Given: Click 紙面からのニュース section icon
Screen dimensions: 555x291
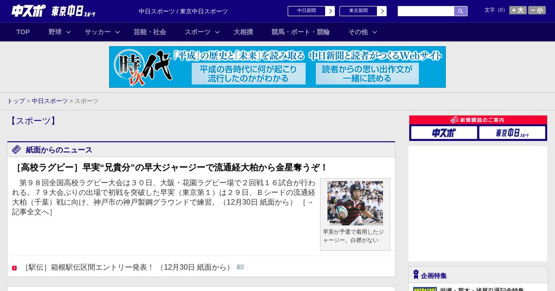Looking at the screenshot, I should pyautogui.click(x=17, y=149).
